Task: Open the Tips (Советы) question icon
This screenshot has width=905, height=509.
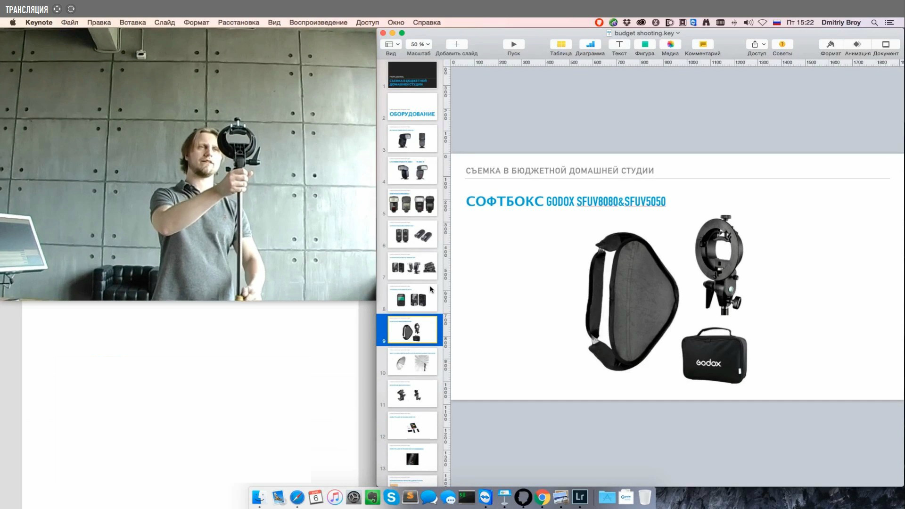Action: tap(782, 44)
